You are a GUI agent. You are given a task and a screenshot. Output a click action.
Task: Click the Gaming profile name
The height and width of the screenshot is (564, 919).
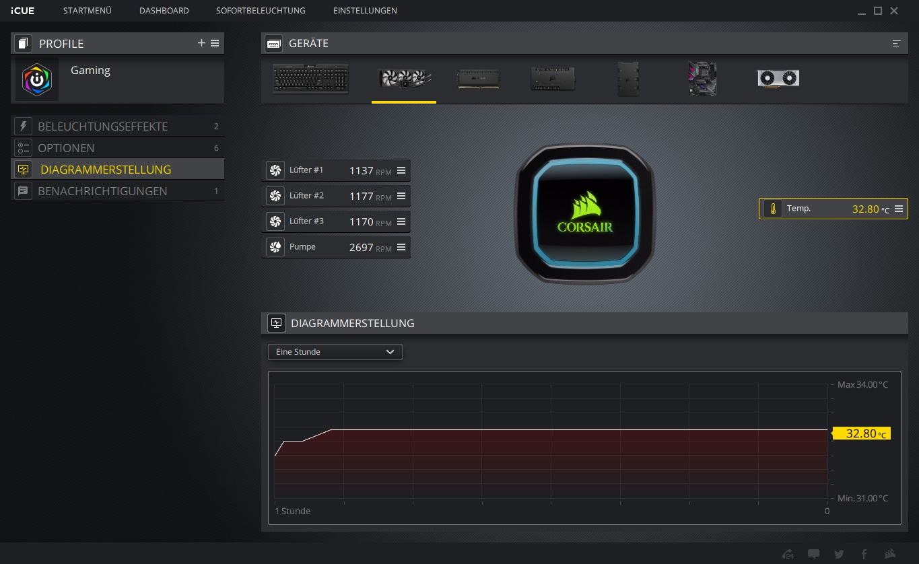(90, 70)
